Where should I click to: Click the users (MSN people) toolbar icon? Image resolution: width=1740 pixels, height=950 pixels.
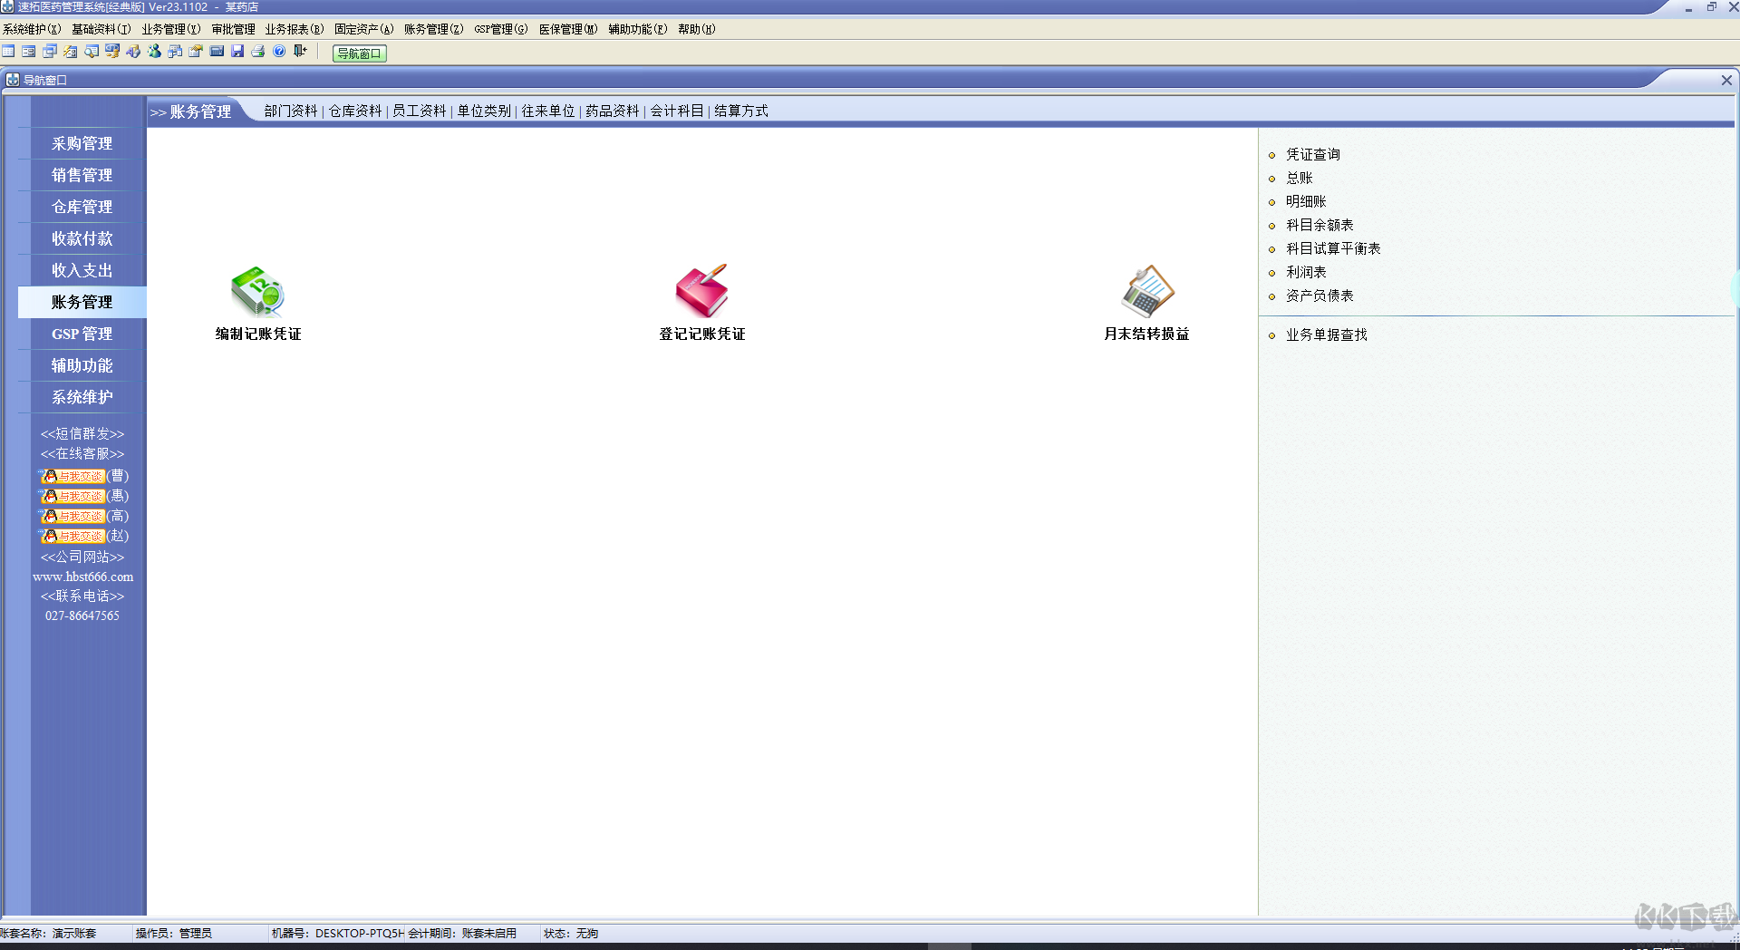(154, 52)
